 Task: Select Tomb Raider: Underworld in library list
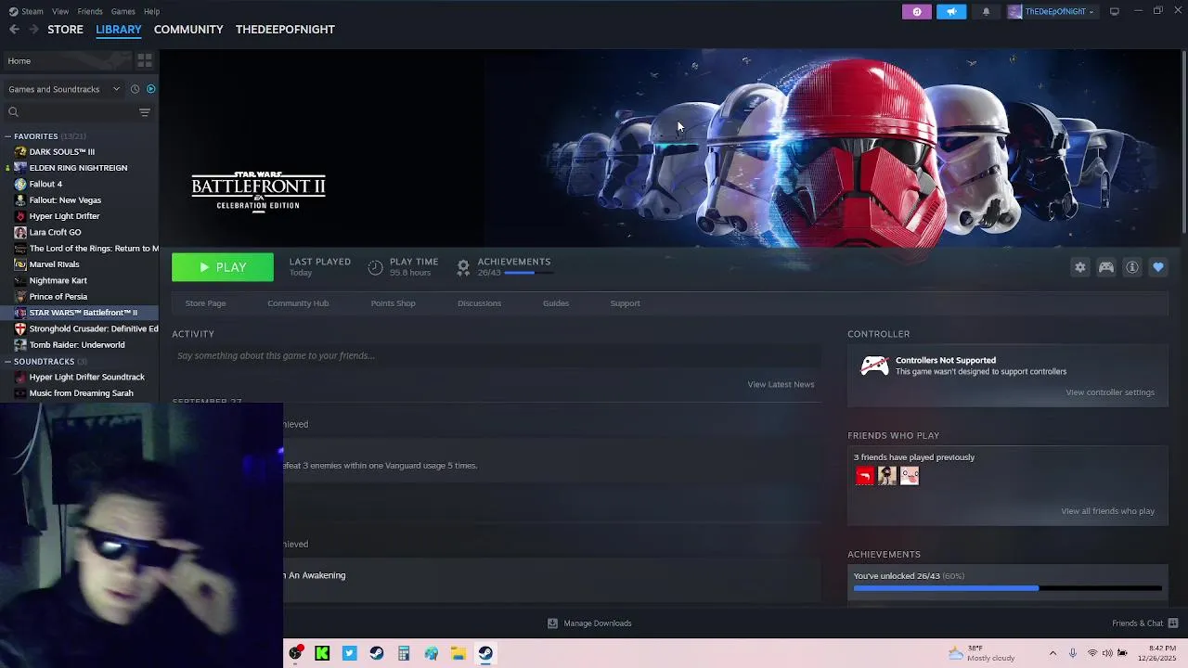point(77,345)
